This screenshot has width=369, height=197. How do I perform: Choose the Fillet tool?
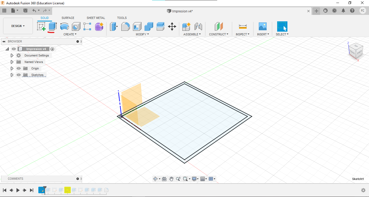click(125, 26)
